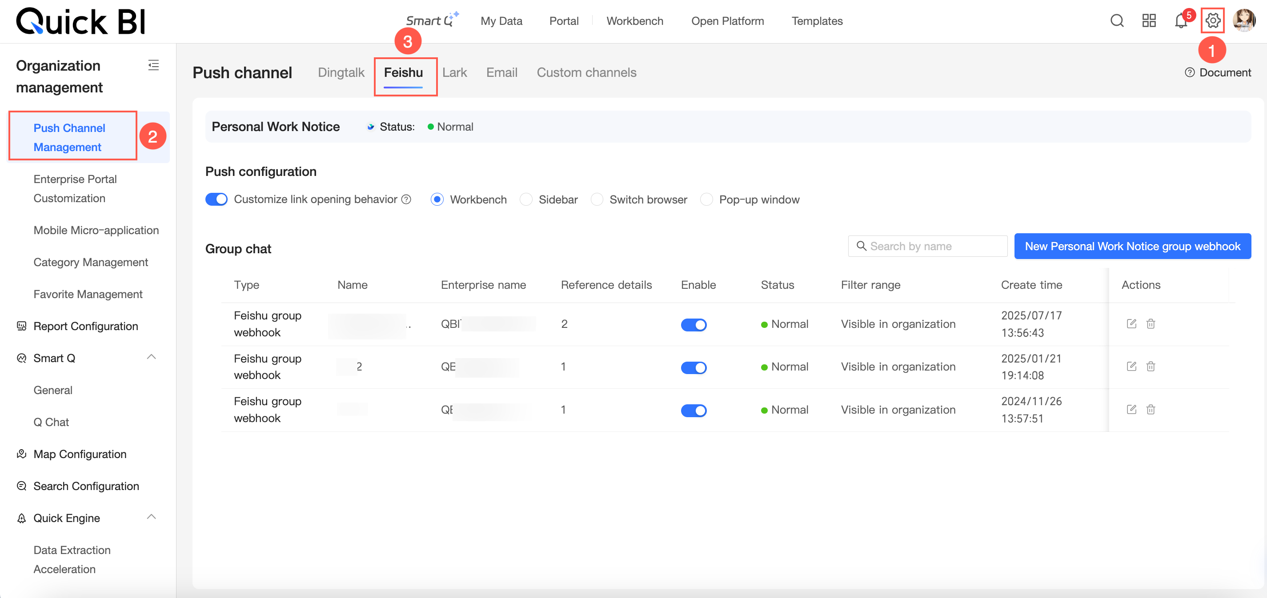
Task: Collapse the Smart Q sidebar section
Action: click(x=152, y=357)
